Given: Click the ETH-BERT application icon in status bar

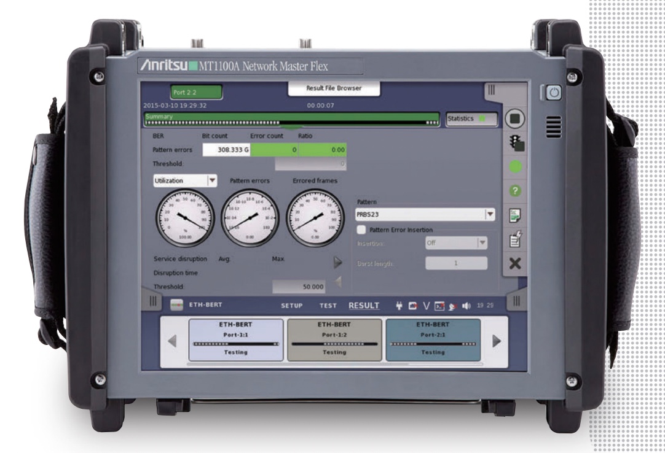Looking at the screenshot, I should click(x=176, y=304).
